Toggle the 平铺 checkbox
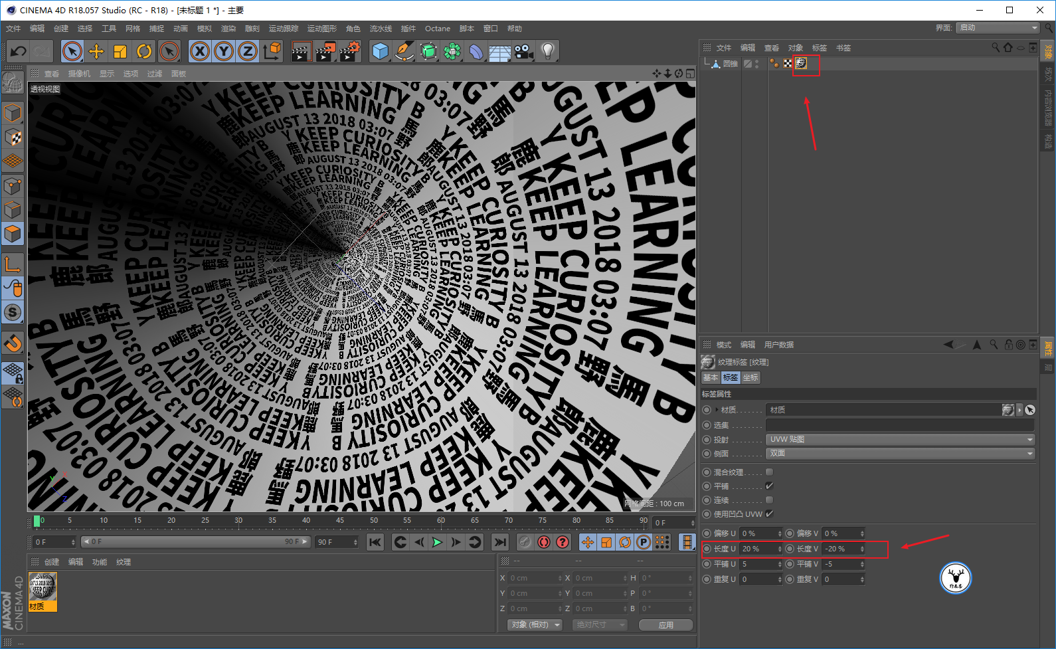The image size is (1056, 649). (x=769, y=486)
